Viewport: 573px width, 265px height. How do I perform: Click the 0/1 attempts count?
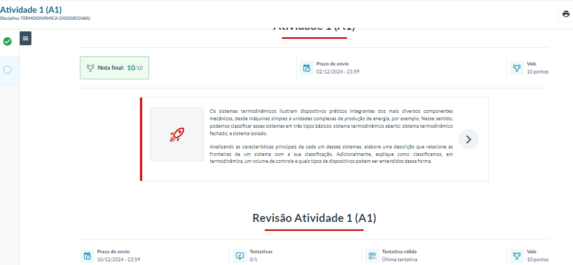coord(253,259)
